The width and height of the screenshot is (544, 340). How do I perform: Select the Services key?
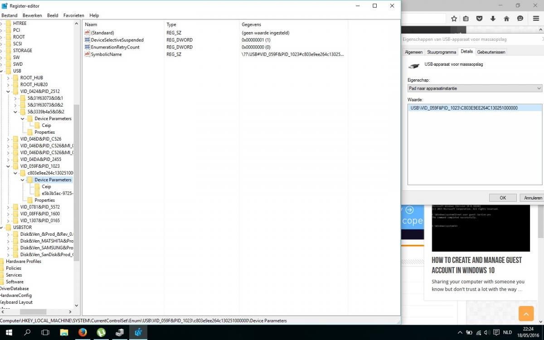pos(14,275)
